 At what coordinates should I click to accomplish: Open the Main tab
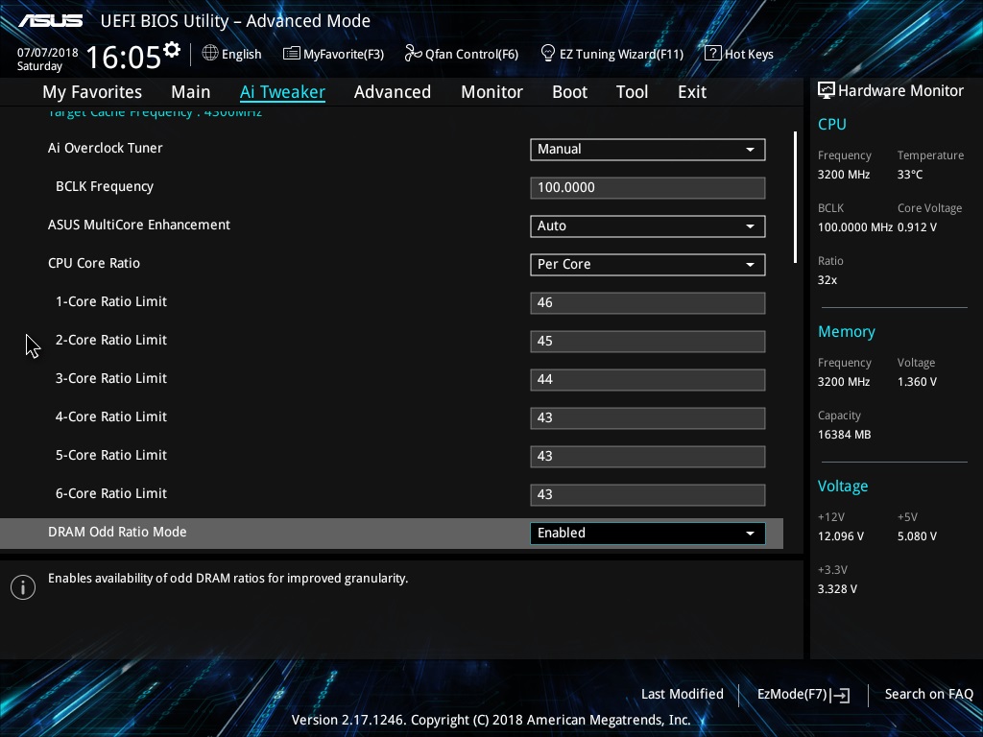(191, 92)
